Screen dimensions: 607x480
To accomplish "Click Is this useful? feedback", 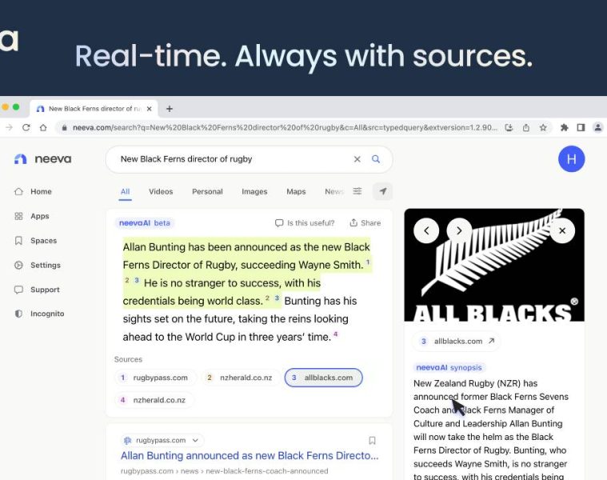I will click(305, 223).
